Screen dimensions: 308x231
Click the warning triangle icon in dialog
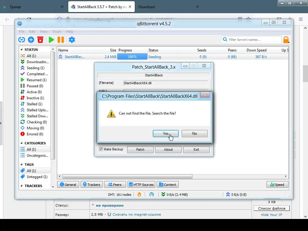click(x=111, y=114)
